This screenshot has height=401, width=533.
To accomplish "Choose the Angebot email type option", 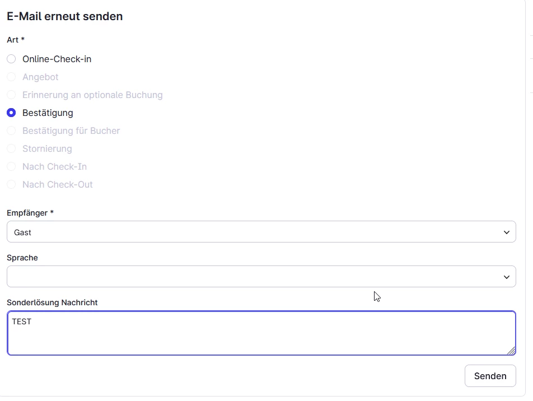I will [x=11, y=77].
